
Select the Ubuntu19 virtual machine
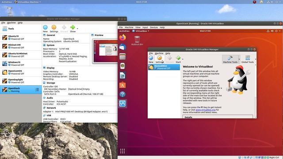pyautogui.click(x=21, y=38)
